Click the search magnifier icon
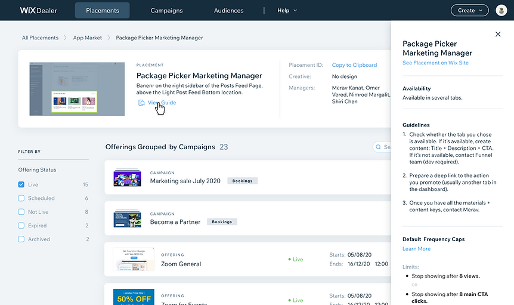Image resolution: width=514 pixels, height=305 pixels. click(x=378, y=147)
